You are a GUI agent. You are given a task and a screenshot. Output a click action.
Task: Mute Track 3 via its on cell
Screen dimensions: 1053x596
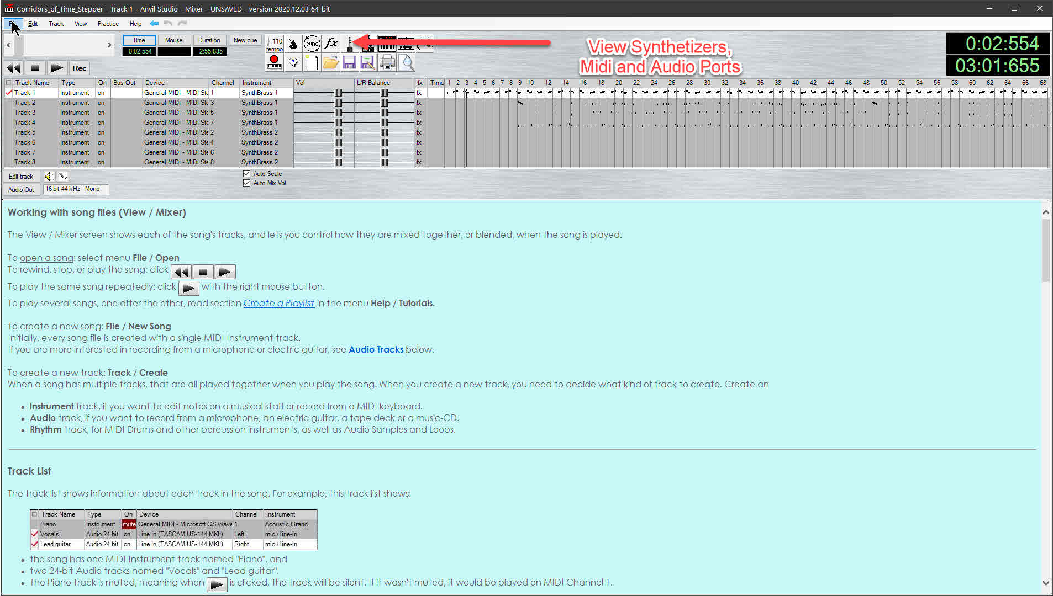pos(103,113)
